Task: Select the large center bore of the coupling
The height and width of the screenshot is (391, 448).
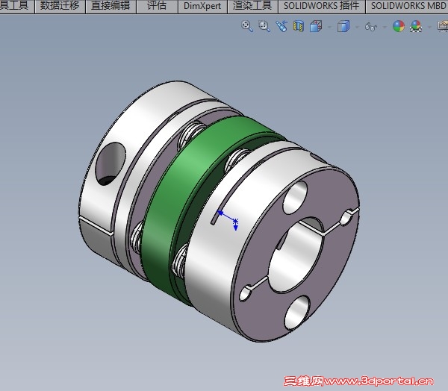Action: click(x=297, y=256)
